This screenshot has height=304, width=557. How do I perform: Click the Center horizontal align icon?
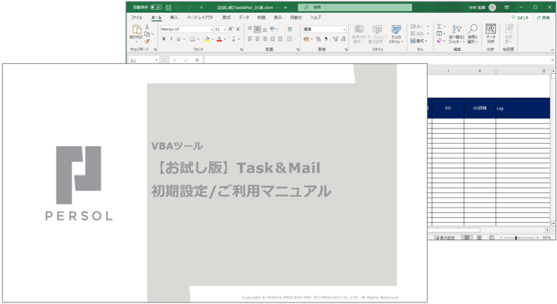coord(258,39)
